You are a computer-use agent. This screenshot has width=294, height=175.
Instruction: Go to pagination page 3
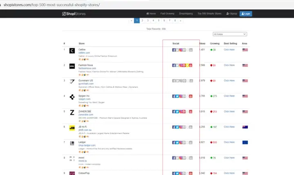(148, 21)
